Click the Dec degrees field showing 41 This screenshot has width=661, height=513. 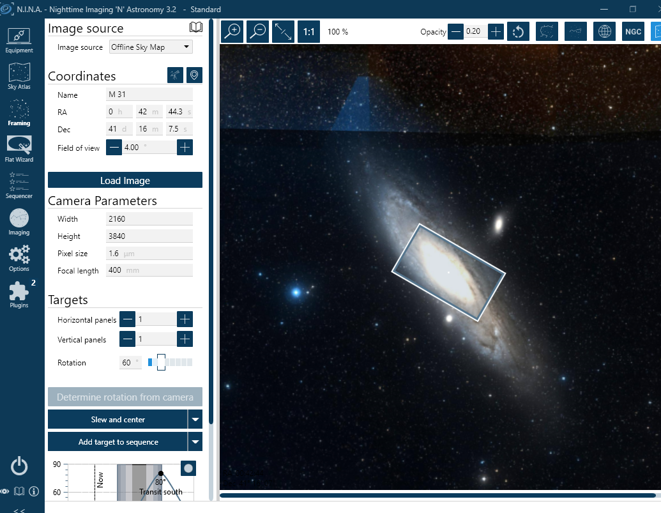pos(119,129)
